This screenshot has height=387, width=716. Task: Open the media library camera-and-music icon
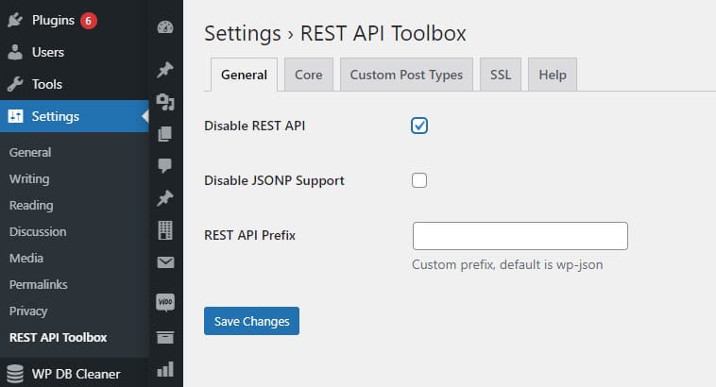tap(165, 102)
